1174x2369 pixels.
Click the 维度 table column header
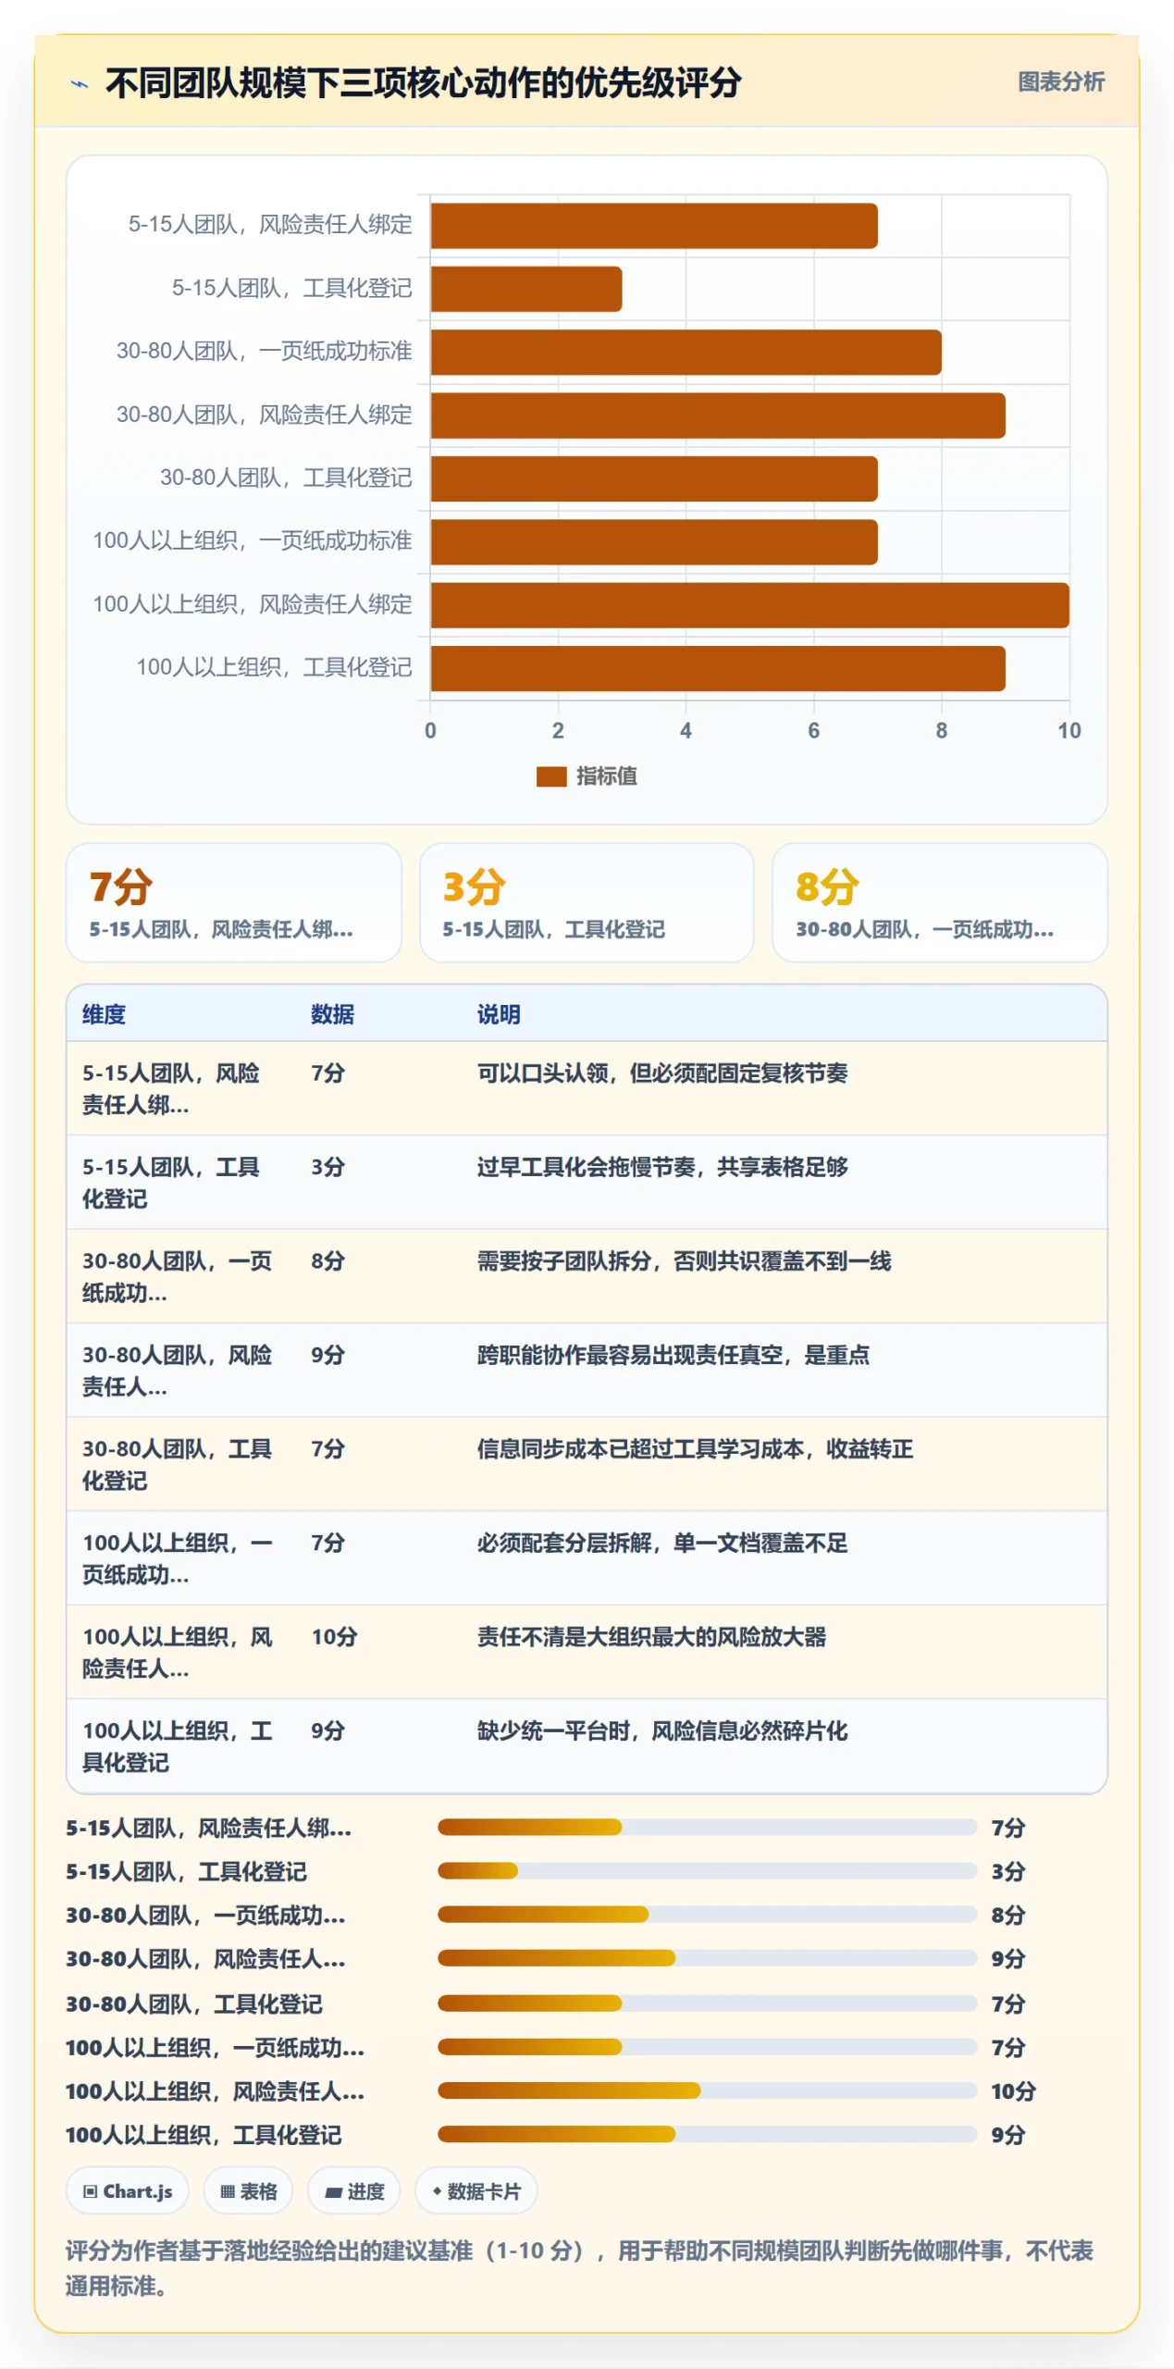coord(104,1013)
